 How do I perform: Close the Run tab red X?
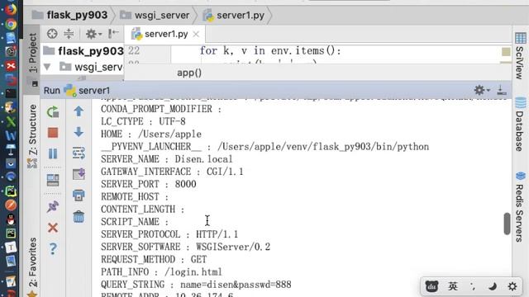53,228
